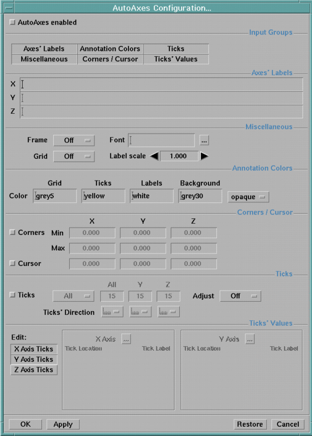
Task: Click Cursor X value field
Action: click(92, 264)
